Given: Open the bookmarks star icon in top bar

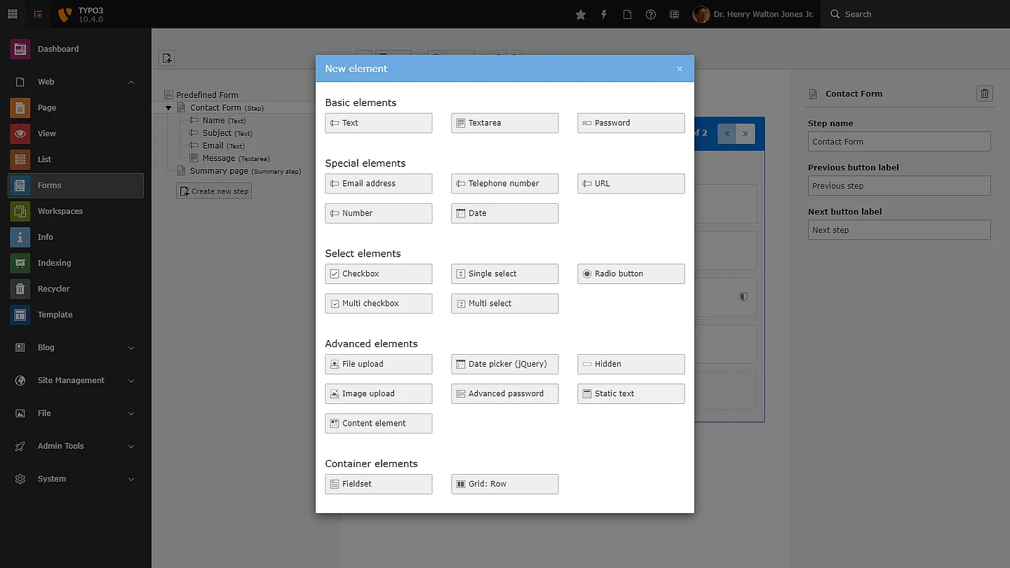Looking at the screenshot, I should [580, 14].
